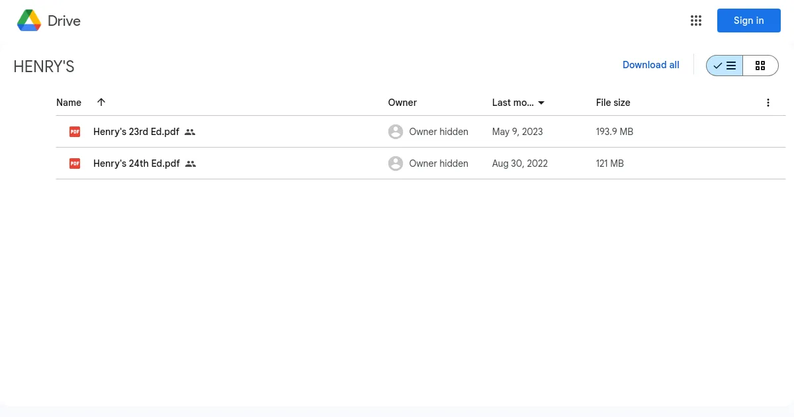Open the Google apps grid launcher
The width and height of the screenshot is (794, 417).
695,21
